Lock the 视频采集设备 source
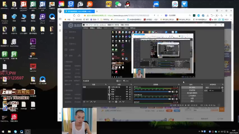 pyautogui.click(x=130, y=87)
